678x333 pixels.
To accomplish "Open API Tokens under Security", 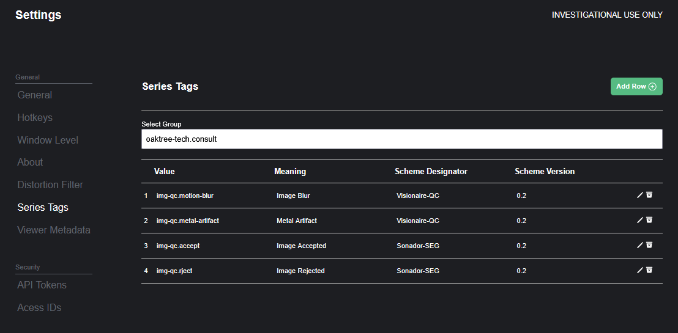I will click(42, 285).
